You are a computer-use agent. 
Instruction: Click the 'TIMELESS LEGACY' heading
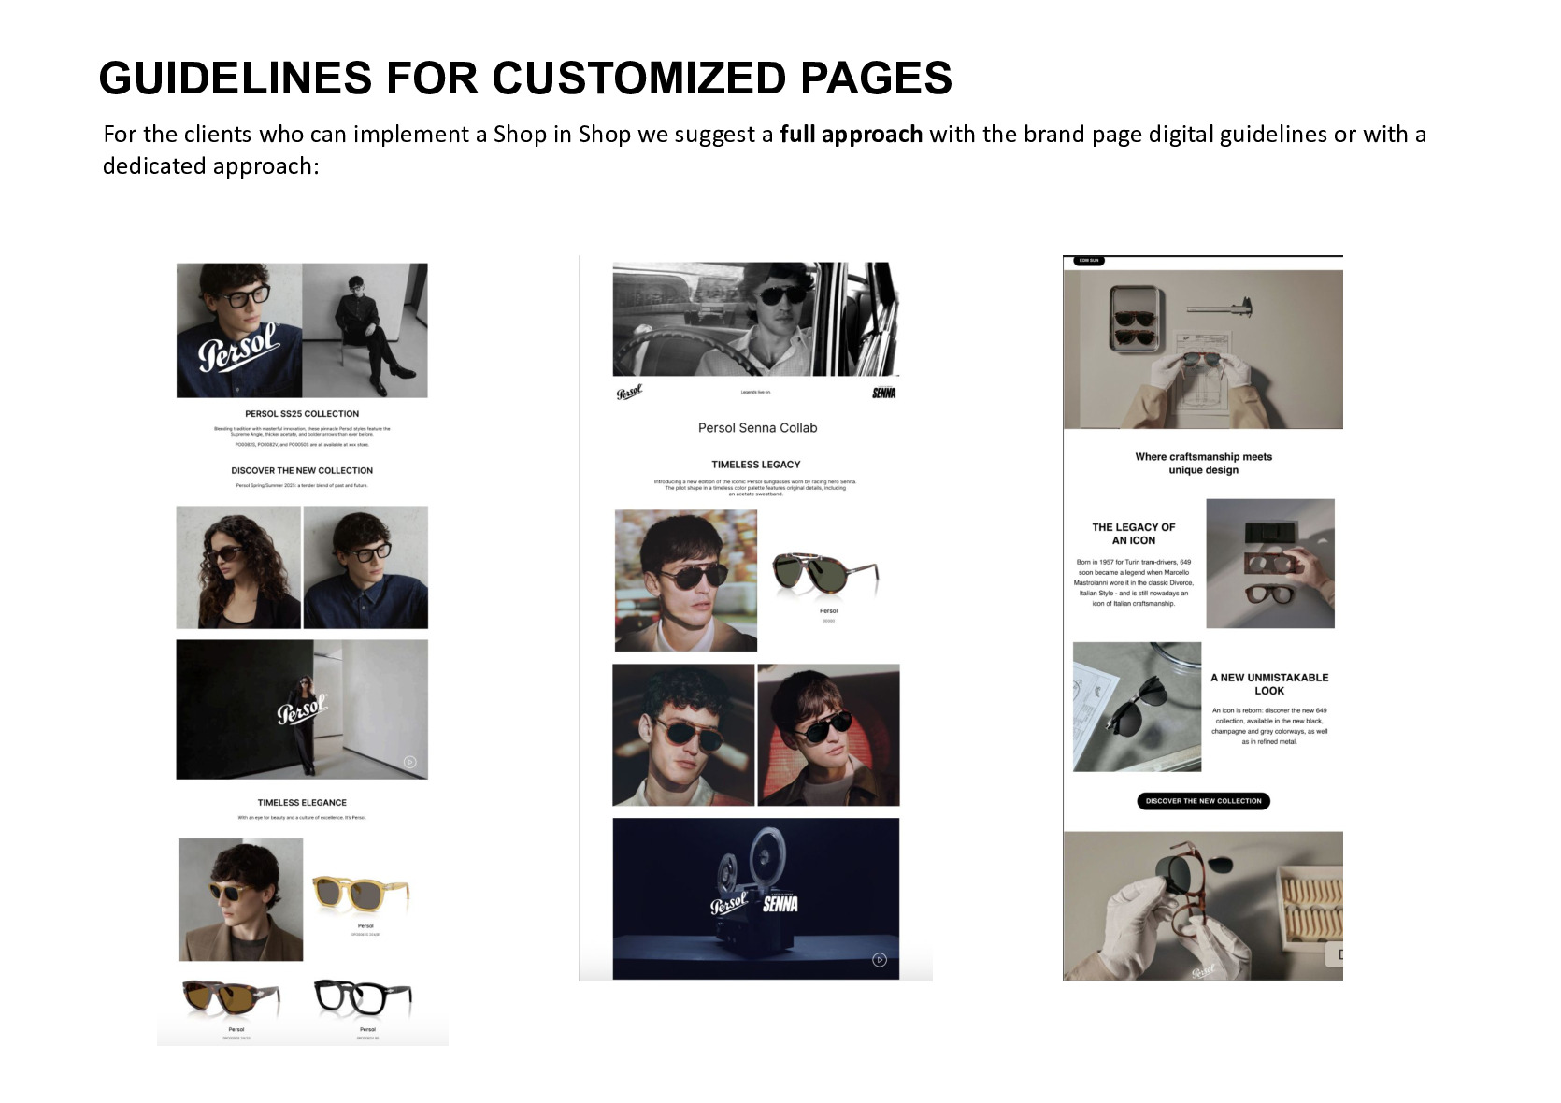[756, 465]
